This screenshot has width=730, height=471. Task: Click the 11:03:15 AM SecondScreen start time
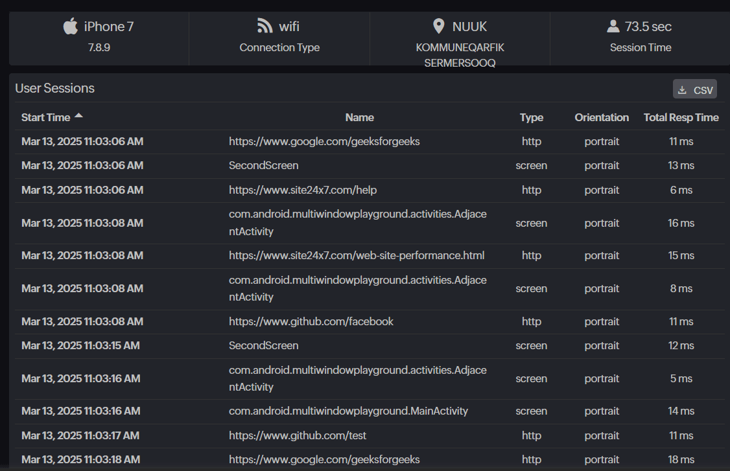point(80,345)
